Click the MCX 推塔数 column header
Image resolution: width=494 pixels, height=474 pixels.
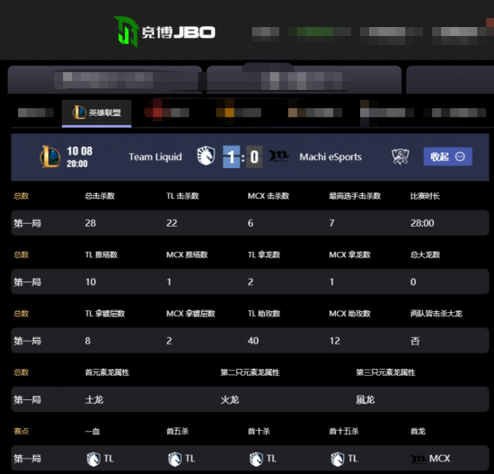187,255
